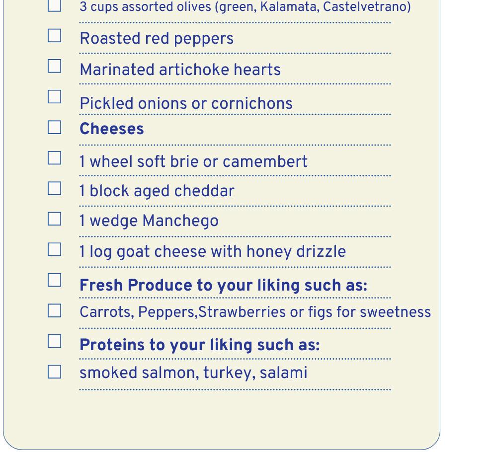Check the smoked salmon, turkey, salami box
Image resolution: width=491 pixels, height=452 pixels.
[55, 372]
